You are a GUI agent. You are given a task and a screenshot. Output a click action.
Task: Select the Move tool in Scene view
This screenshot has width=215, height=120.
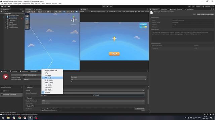(27, 19)
